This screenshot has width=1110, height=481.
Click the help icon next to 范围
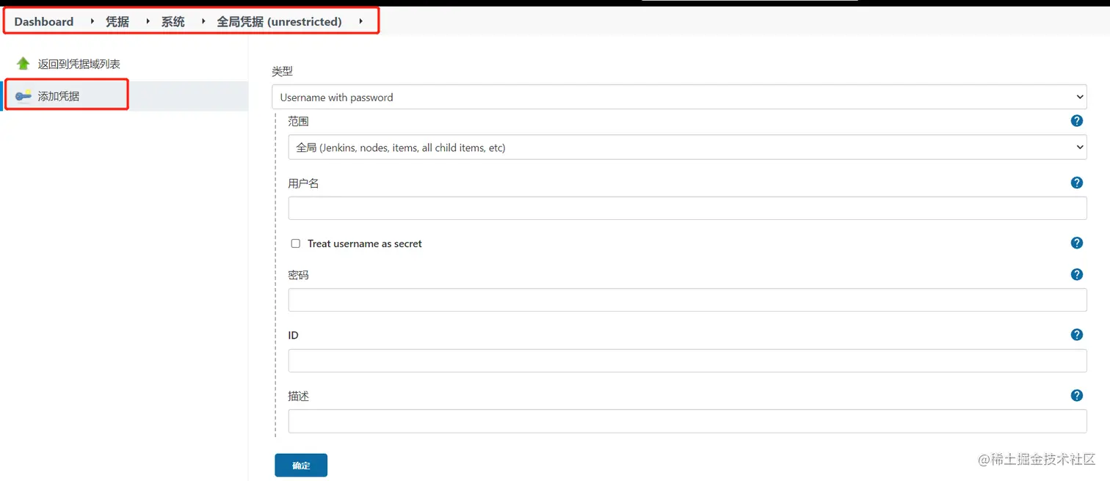click(1076, 120)
